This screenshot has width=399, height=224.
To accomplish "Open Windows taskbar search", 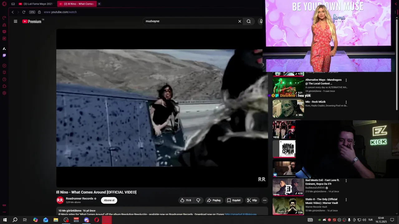I will [x=15, y=220].
